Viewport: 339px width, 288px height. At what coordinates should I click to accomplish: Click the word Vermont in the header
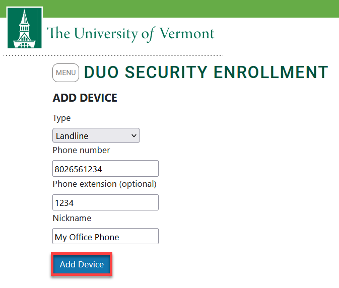187,34
